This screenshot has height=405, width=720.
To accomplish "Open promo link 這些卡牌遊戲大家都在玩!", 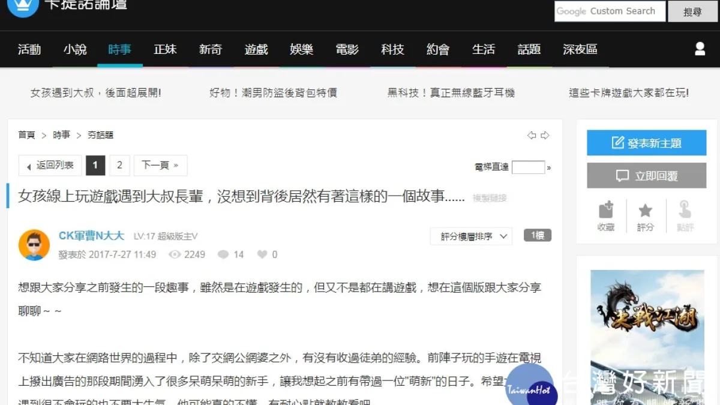I will pyautogui.click(x=629, y=93).
